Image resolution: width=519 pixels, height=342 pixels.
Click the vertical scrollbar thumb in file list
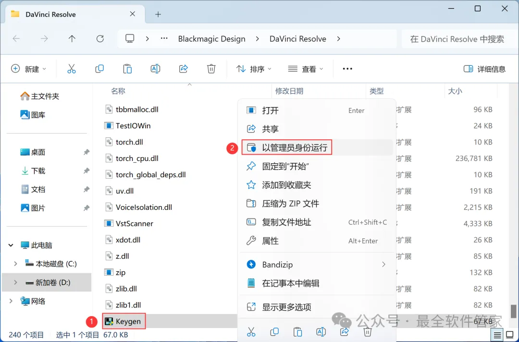(513, 311)
